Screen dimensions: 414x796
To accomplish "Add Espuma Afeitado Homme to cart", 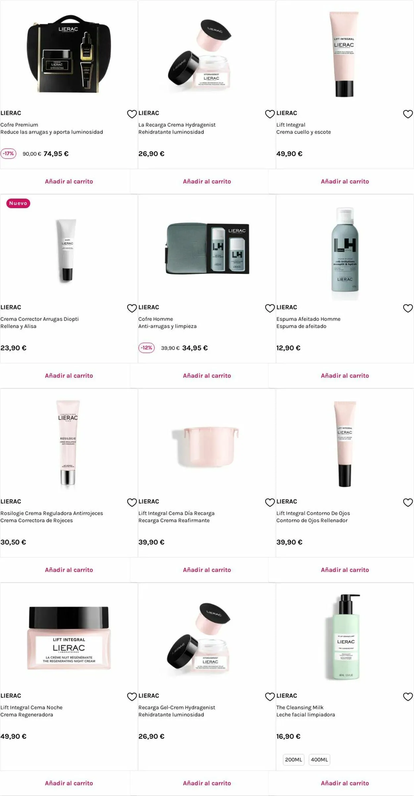I will (x=345, y=375).
